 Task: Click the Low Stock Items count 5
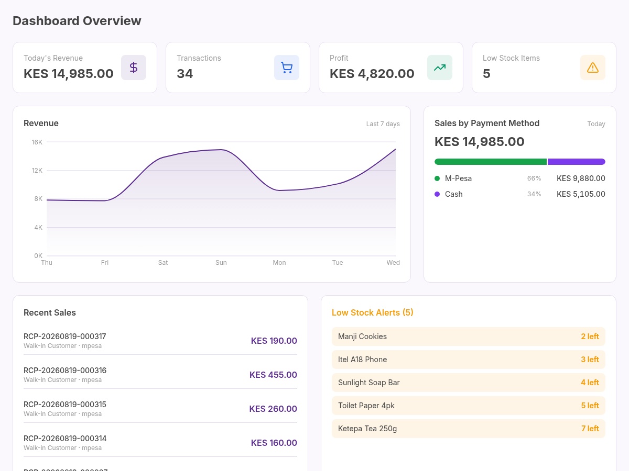coord(486,74)
